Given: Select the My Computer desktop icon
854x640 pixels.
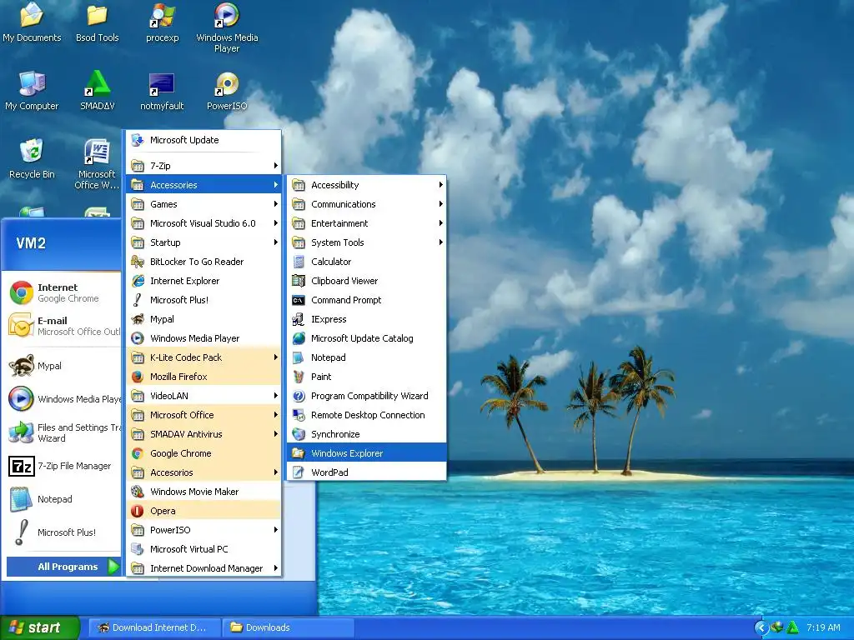Looking at the screenshot, I should [x=32, y=90].
